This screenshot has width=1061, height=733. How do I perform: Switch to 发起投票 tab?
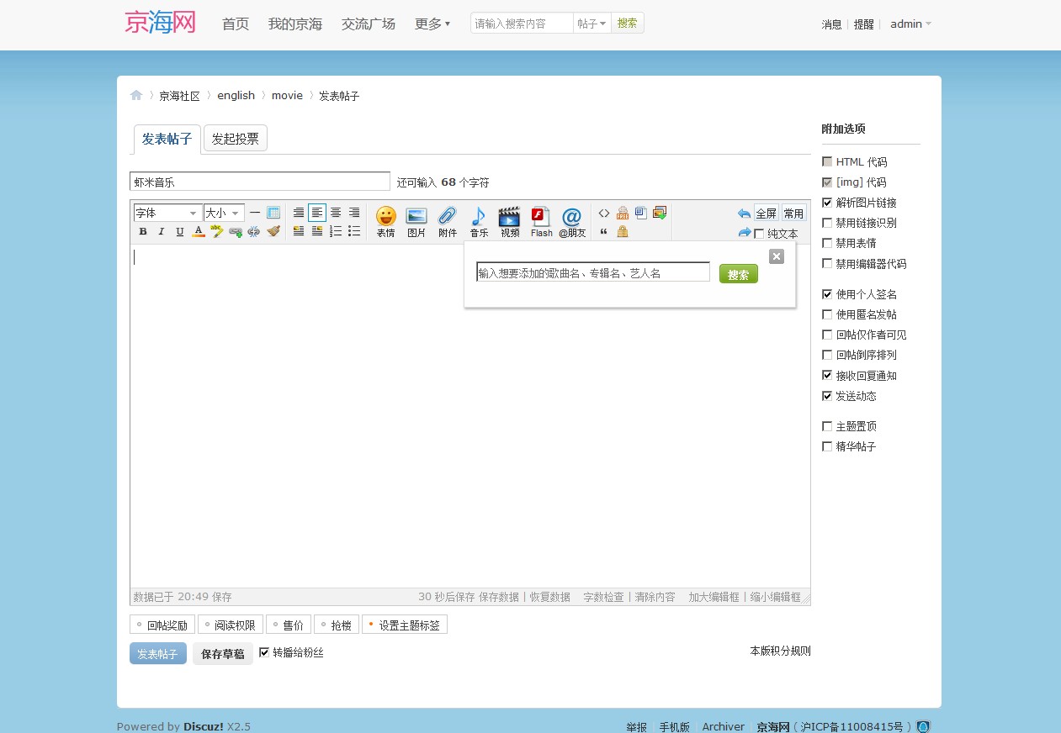[x=236, y=139]
